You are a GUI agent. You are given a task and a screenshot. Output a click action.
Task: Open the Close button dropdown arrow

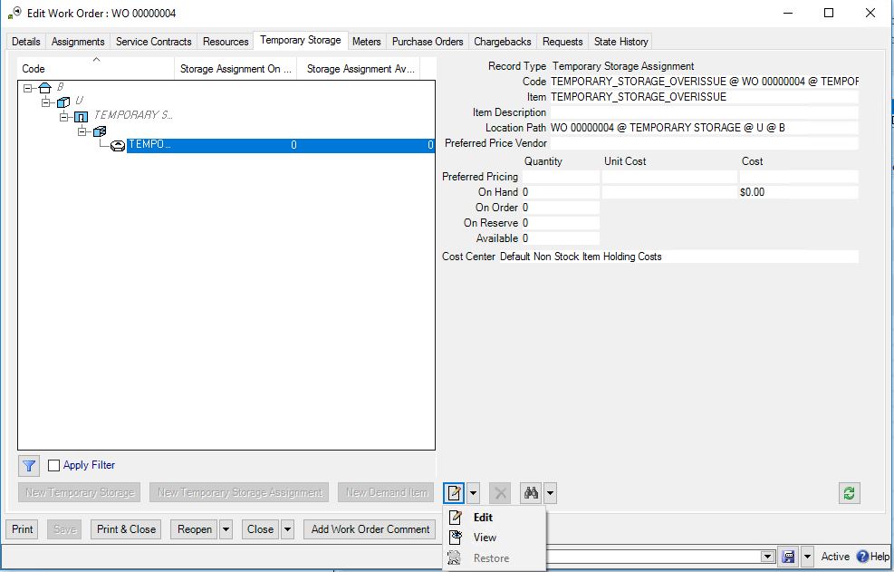[x=287, y=529]
